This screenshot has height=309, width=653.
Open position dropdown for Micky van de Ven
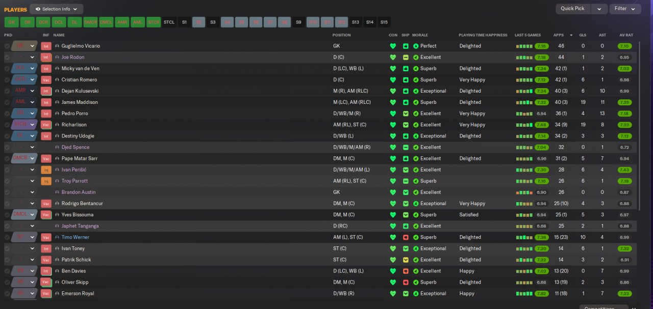(33, 68)
